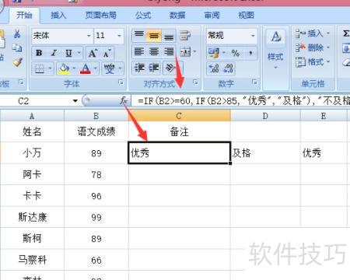Click inside the formula bar
350x280 pixels.
coord(240,101)
